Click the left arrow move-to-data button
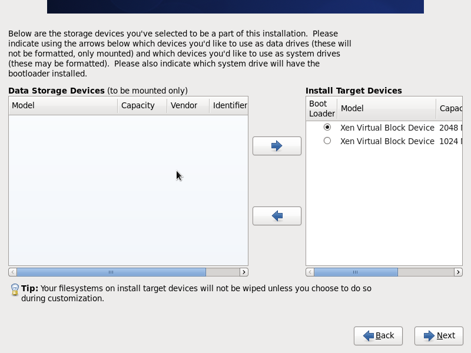Image resolution: width=471 pixels, height=353 pixels. [x=277, y=216]
